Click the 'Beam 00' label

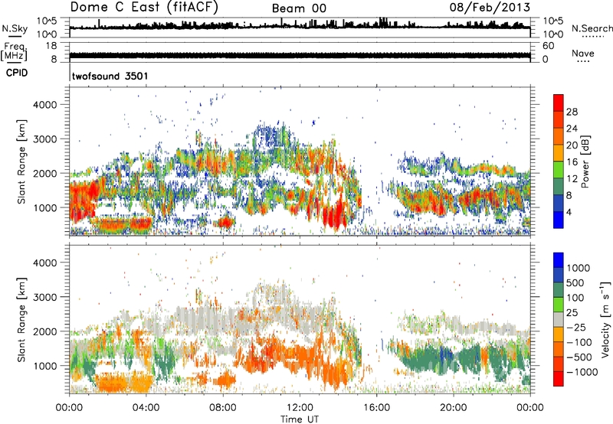pyautogui.click(x=299, y=8)
